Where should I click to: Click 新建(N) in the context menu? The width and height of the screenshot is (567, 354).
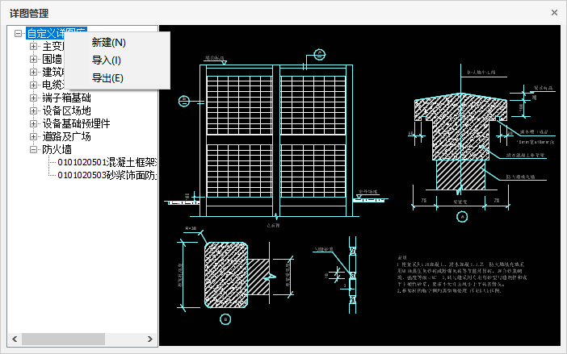(108, 43)
